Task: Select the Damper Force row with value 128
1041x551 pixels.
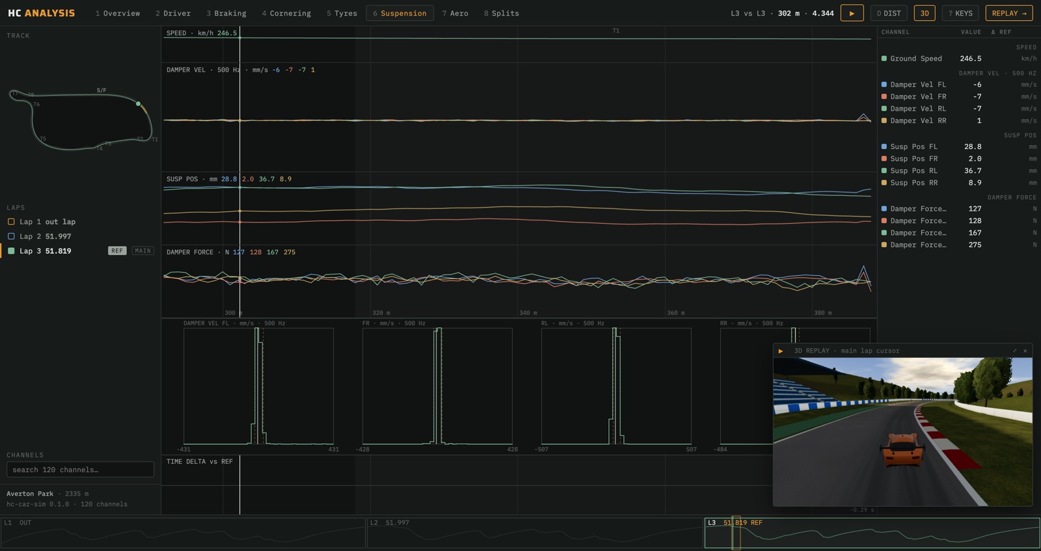Action: (x=959, y=221)
